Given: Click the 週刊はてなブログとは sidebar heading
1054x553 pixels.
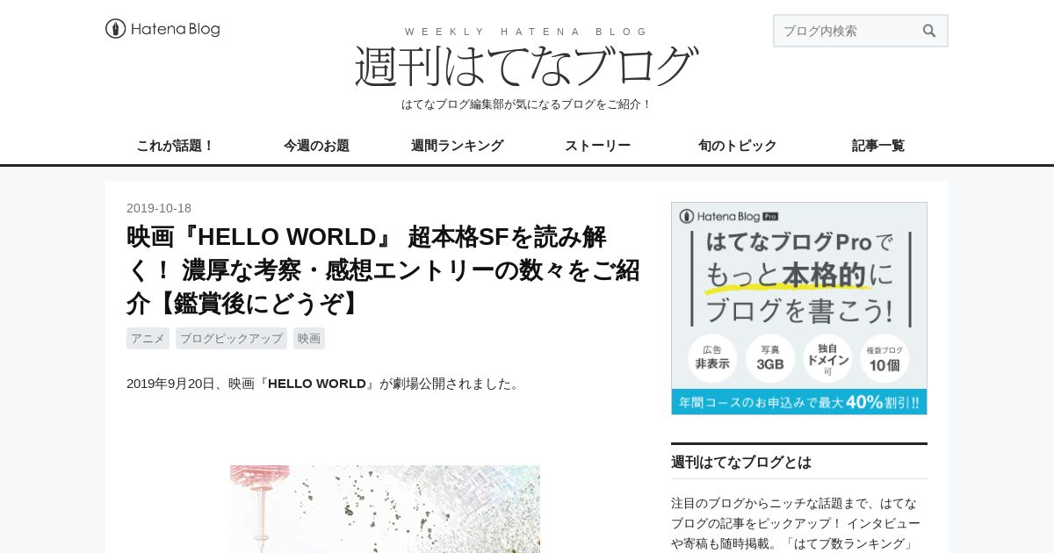Looking at the screenshot, I should [x=741, y=463].
